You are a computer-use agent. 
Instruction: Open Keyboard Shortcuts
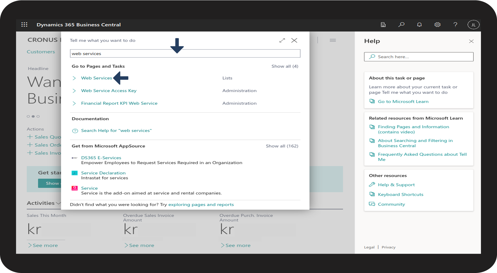[x=401, y=195]
